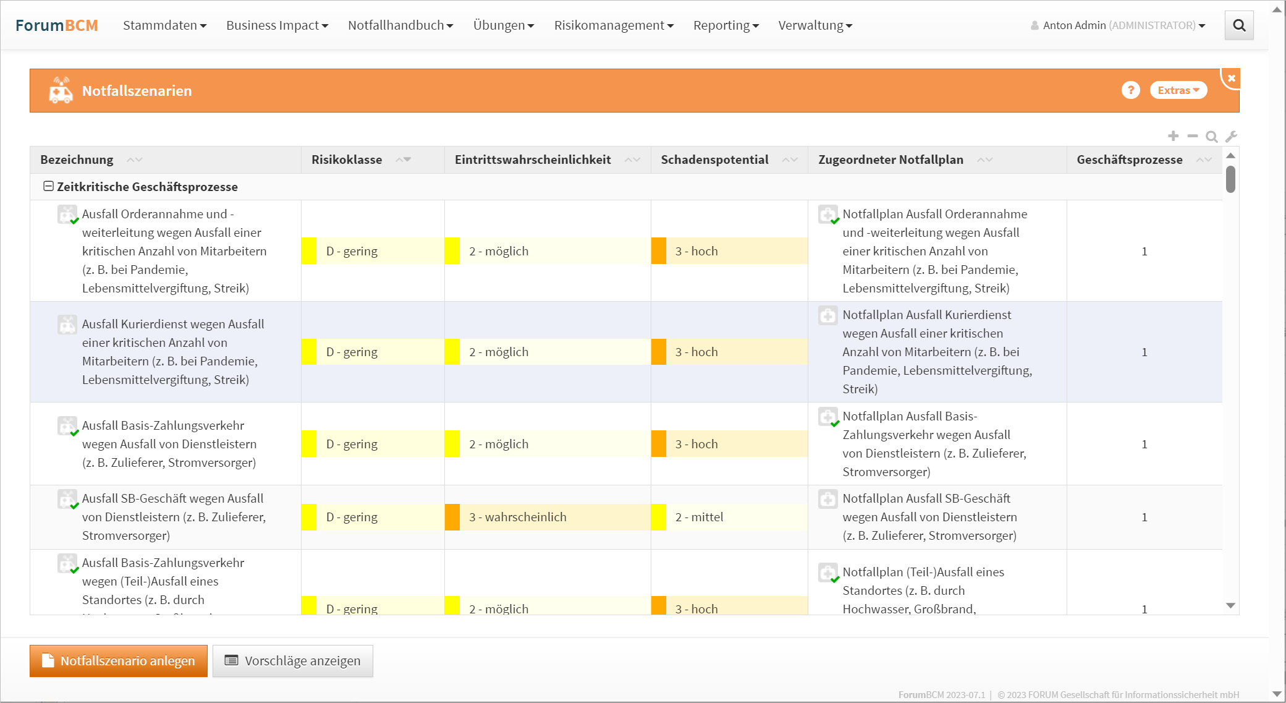1286x703 pixels.
Task: Open the help question mark icon
Action: tap(1130, 90)
